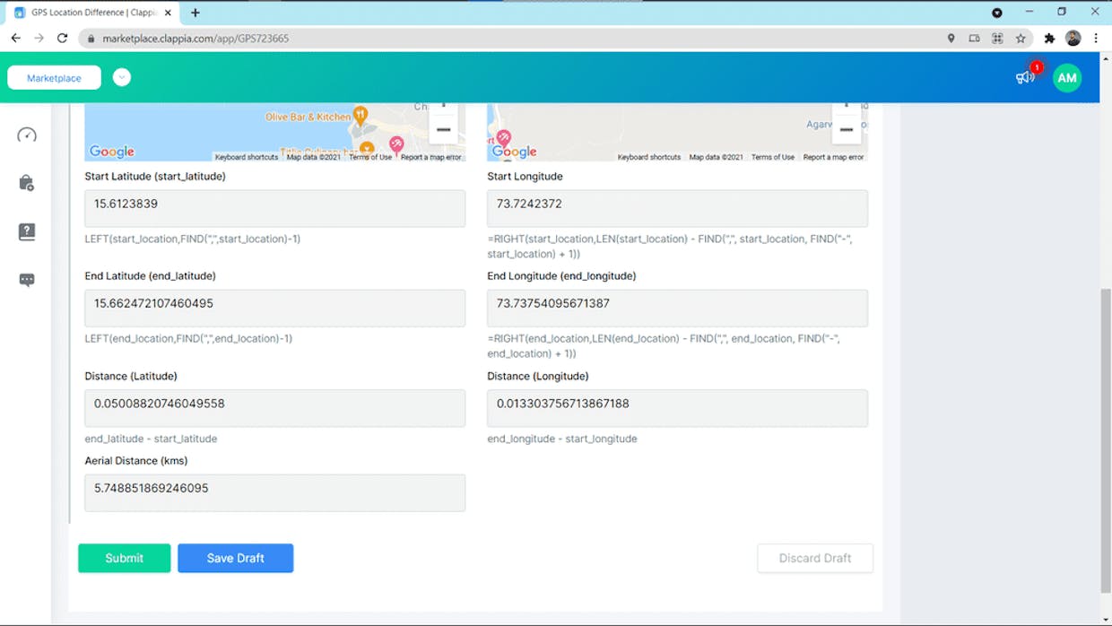Click the QR code icon in address bar
The image size is (1112, 626).
coord(997,39)
